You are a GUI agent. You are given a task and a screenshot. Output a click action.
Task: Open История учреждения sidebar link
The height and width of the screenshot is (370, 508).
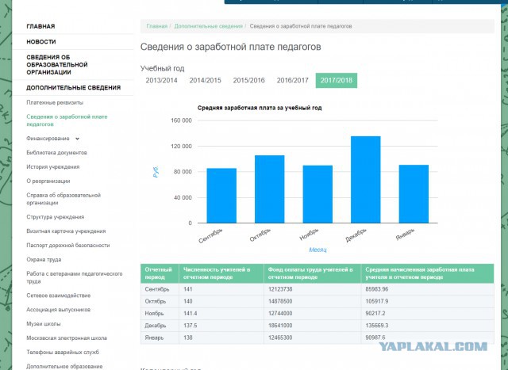point(52,166)
